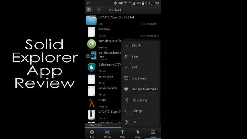Tap the UPDATE-SuperSU-v1.99r4 folder name
This screenshot has width=247, height=139.
[x=116, y=17]
